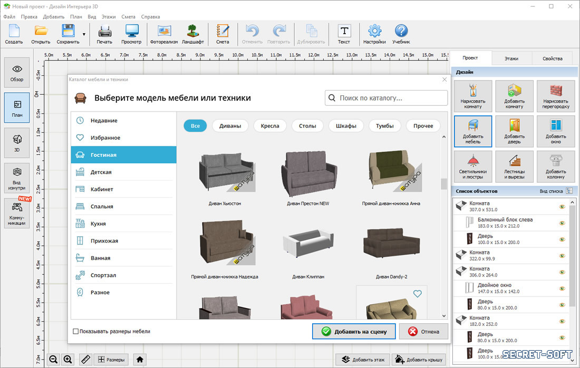This screenshot has height=368, width=580.
Task: Open Вид изнутри interior view
Action: pos(17,178)
